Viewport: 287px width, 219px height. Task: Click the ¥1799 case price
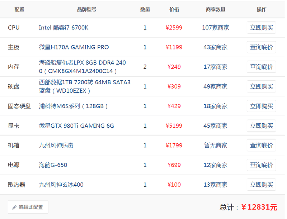click(x=174, y=145)
